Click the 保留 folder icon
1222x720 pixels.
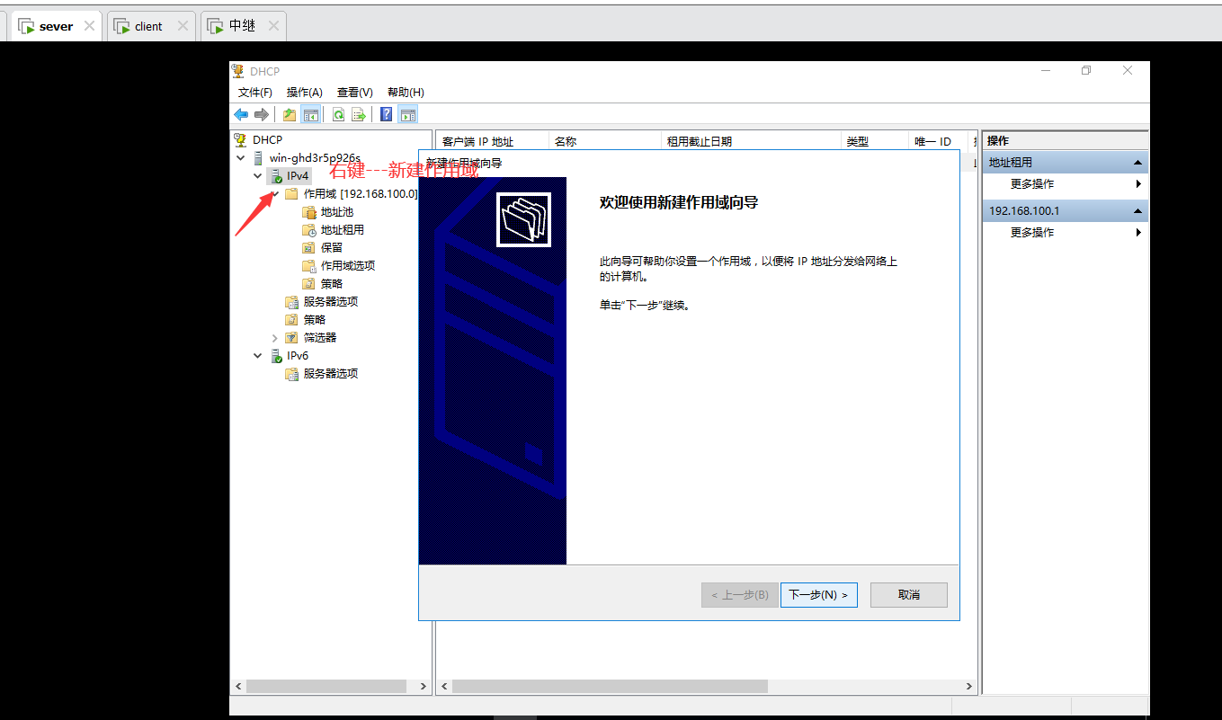pos(309,248)
